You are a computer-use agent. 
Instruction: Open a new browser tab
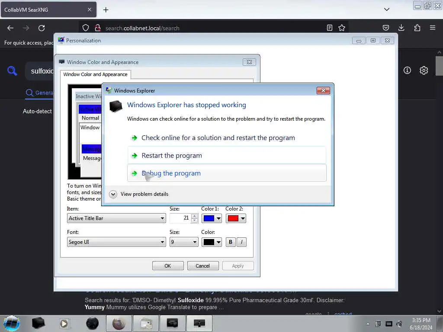click(x=106, y=10)
